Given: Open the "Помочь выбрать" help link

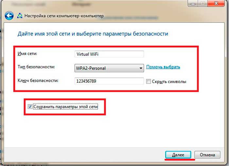Looking at the screenshot, I should [x=163, y=67].
